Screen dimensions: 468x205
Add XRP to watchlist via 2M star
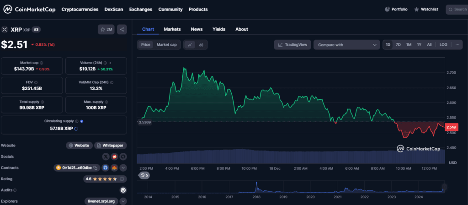coord(106,29)
